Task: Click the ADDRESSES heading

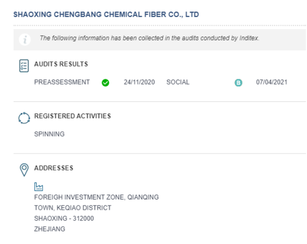Action: [x=54, y=168]
